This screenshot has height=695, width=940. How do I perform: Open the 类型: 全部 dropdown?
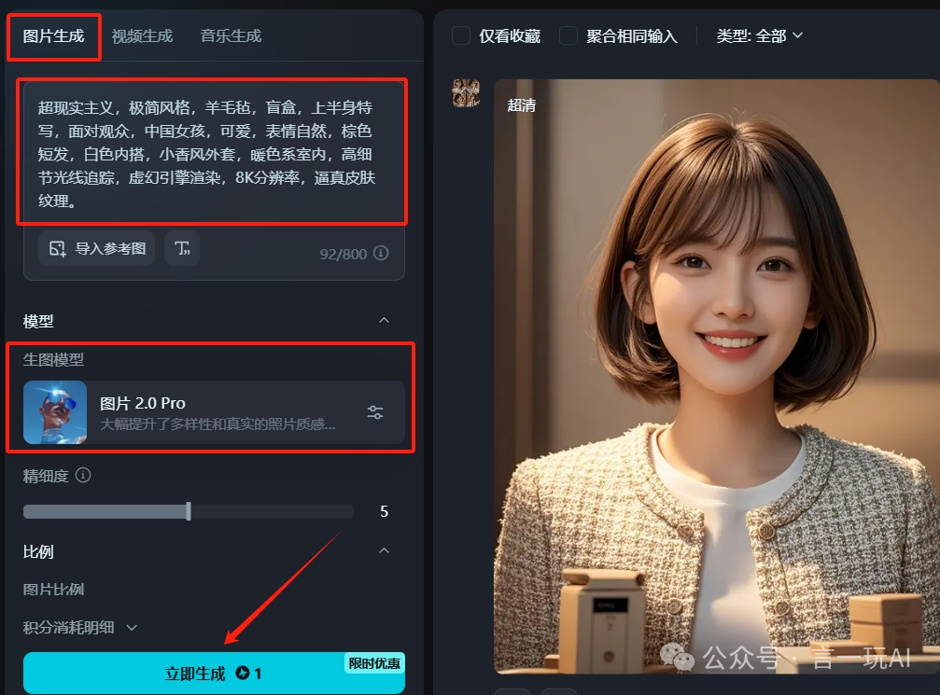[x=759, y=35]
